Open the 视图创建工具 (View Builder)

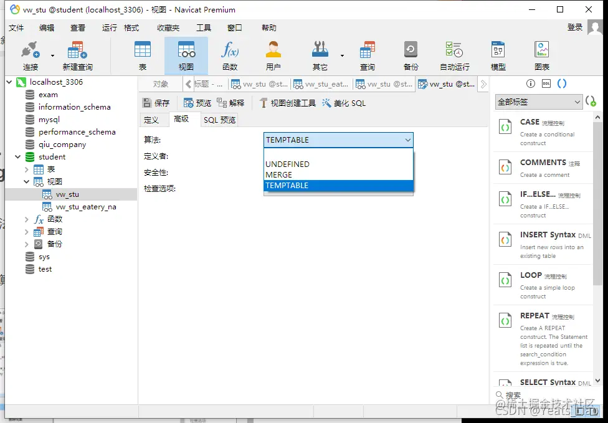pyautogui.click(x=287, y=103)
